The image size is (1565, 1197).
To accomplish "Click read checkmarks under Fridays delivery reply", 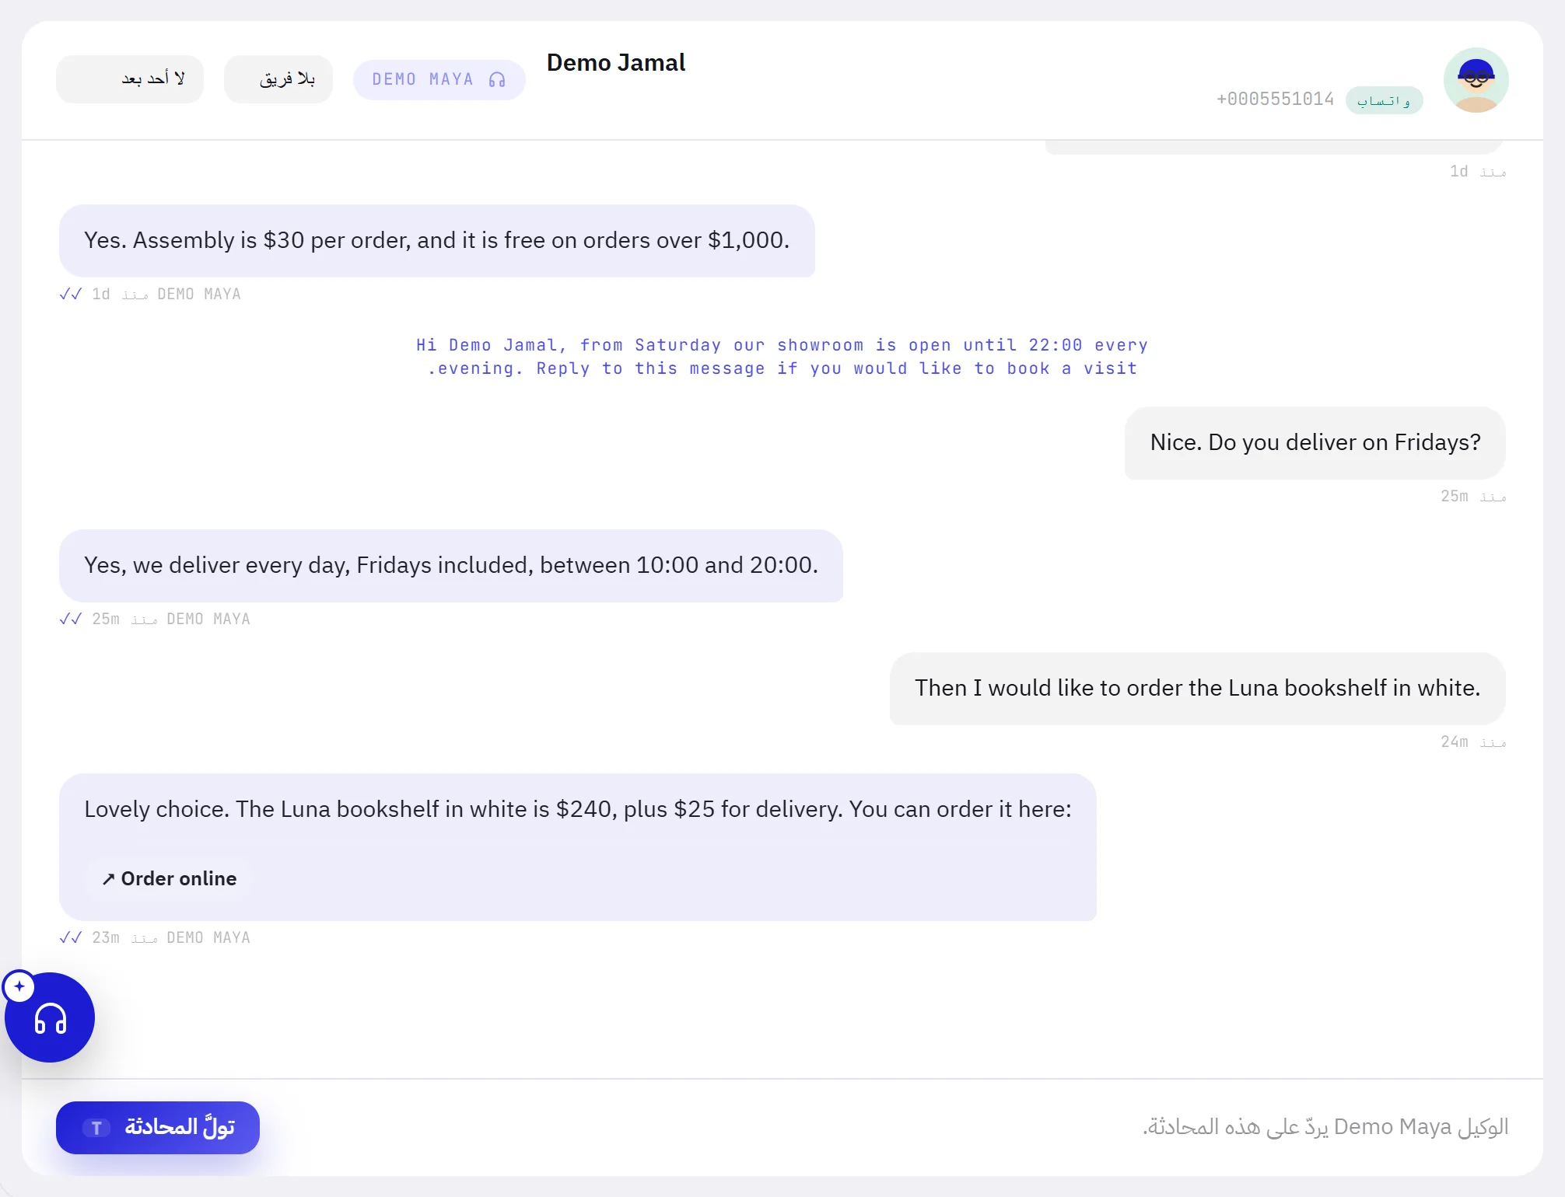I will pos(71,619).
